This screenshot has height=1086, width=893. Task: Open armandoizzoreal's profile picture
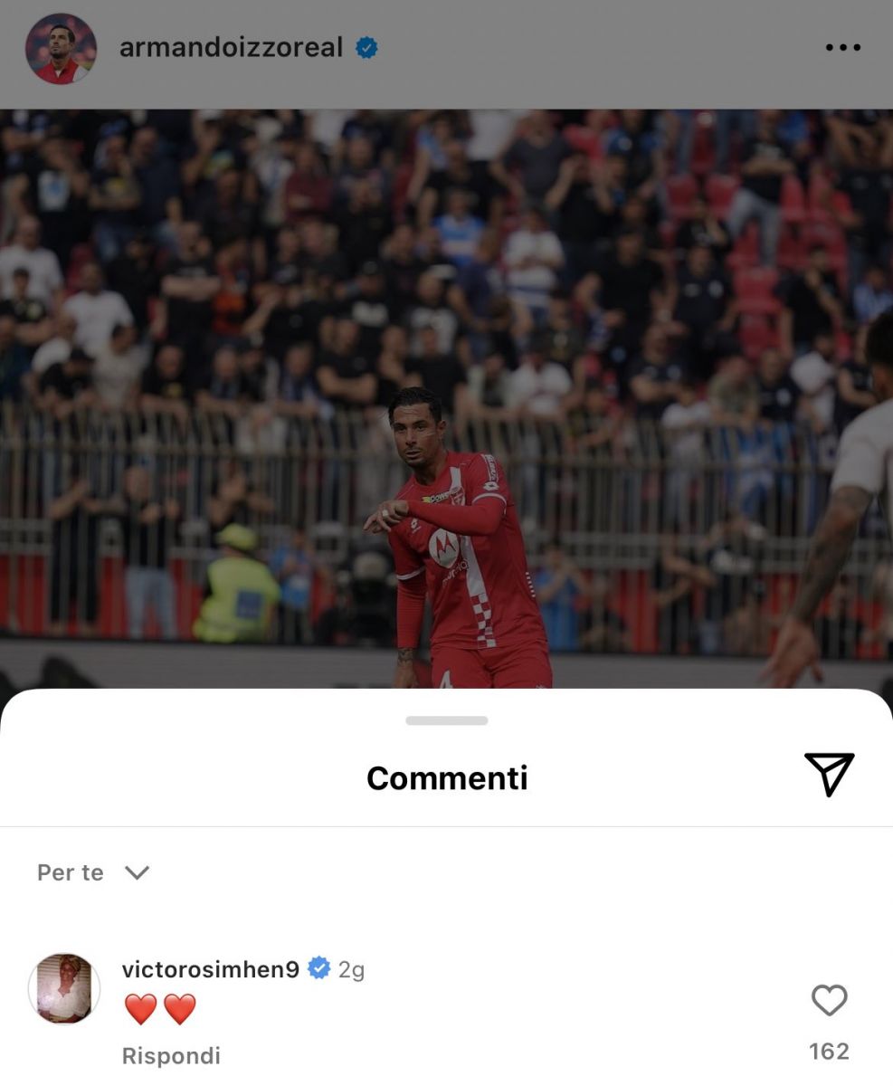click(x=61, y=49)
